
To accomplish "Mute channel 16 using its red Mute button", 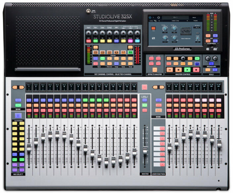I will (x=134, y=110).
